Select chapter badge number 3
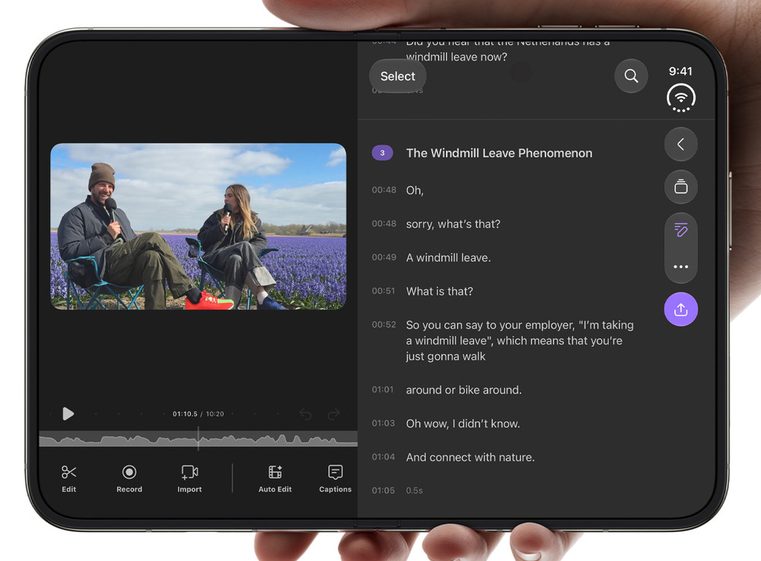This screenshot has height=561, width=761. tap(383, 153)
